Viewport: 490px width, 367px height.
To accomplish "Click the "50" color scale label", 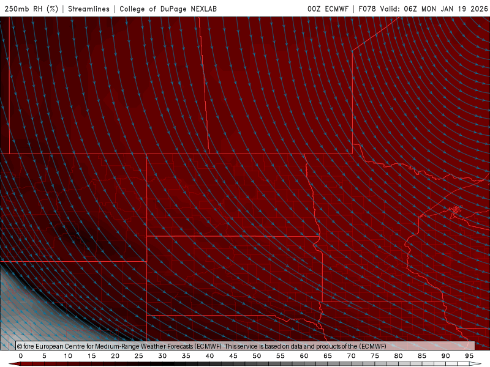I will coord(257,356).
